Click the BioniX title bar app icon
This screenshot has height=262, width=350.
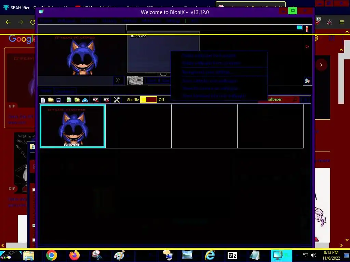click(41, 12)
